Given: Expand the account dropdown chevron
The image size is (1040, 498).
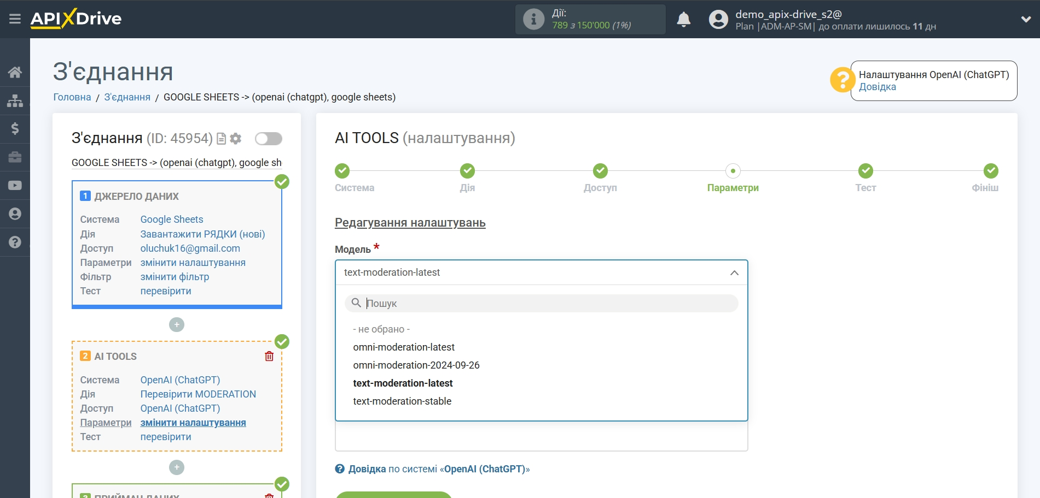Looking at the screenshot, I should pos(1026,20).
